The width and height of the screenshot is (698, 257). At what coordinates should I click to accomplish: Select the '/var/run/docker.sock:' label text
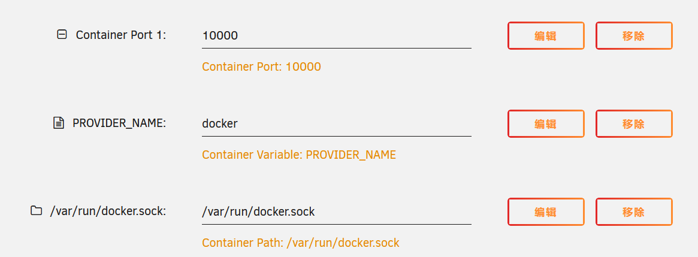click(x=108, y=211)
